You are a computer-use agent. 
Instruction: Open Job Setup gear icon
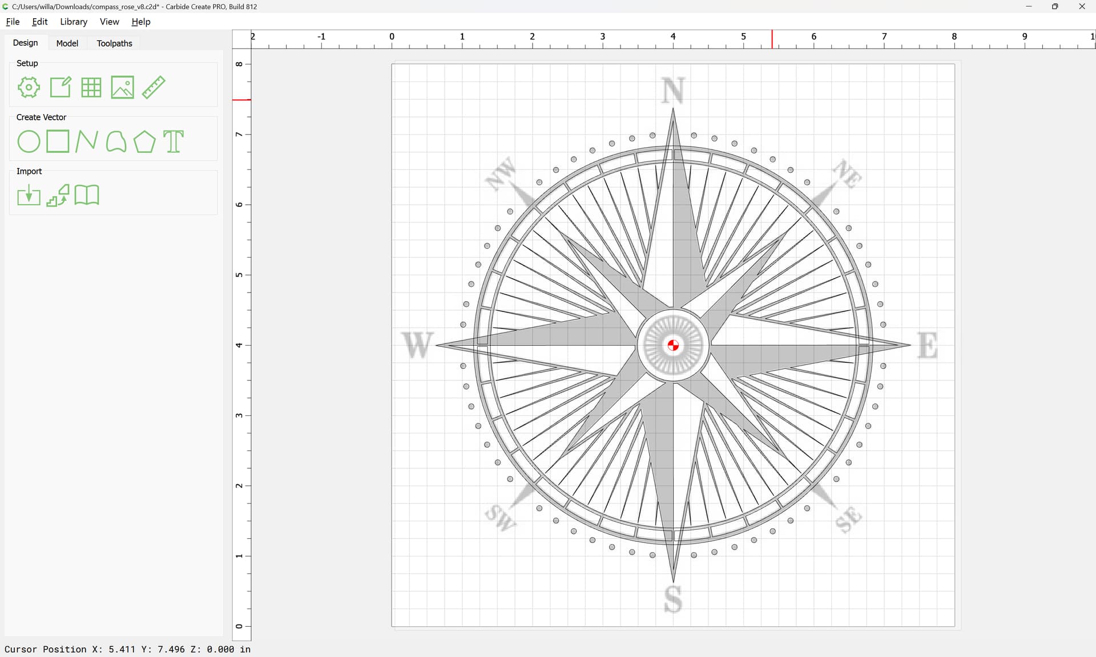coord(29,87)
